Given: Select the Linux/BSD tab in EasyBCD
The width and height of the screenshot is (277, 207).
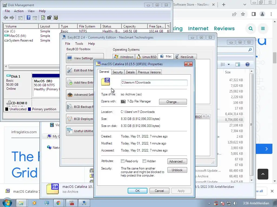Looking at the screenshot, I should click(x=147, y=57).
